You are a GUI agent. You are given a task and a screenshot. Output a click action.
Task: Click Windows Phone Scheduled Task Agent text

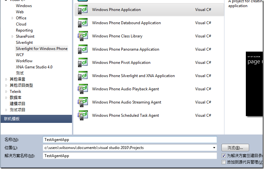pos(126,115)
